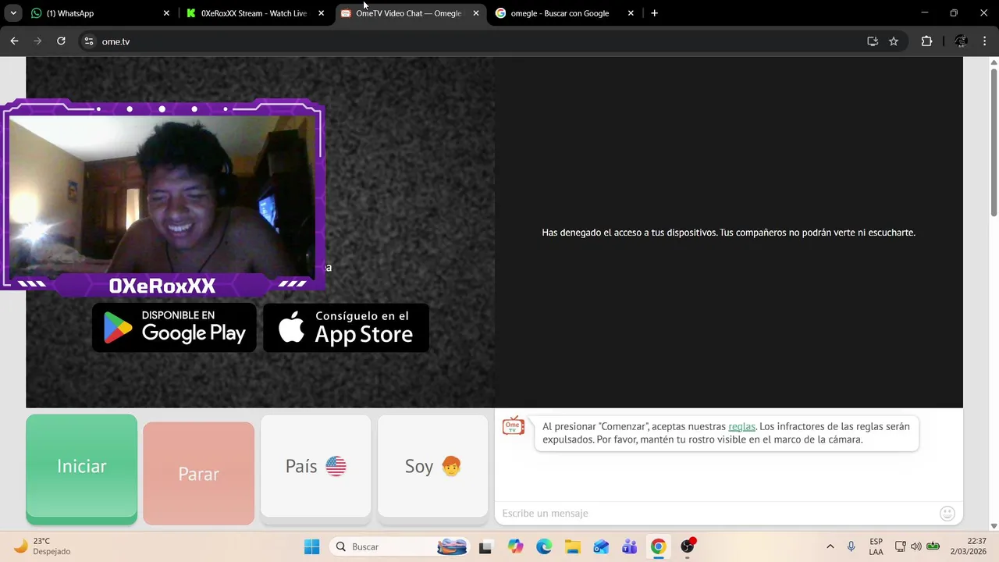Click the battery tray icon
The image size is (999, 562).
tap(933, 546)
